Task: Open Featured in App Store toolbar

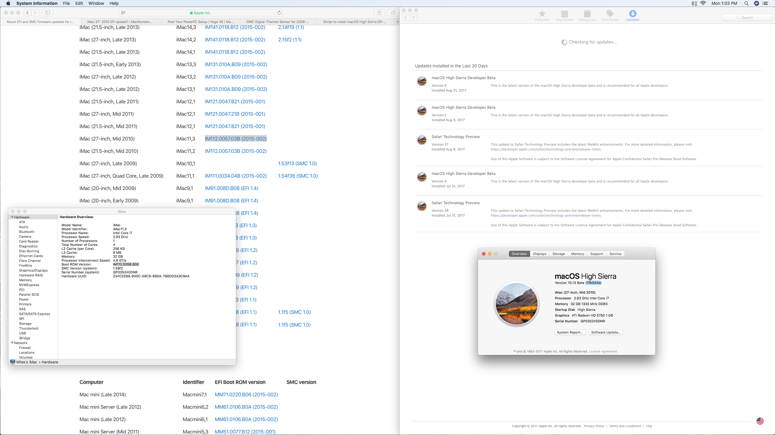Action: pyautogui.click(x=542, y=16)
